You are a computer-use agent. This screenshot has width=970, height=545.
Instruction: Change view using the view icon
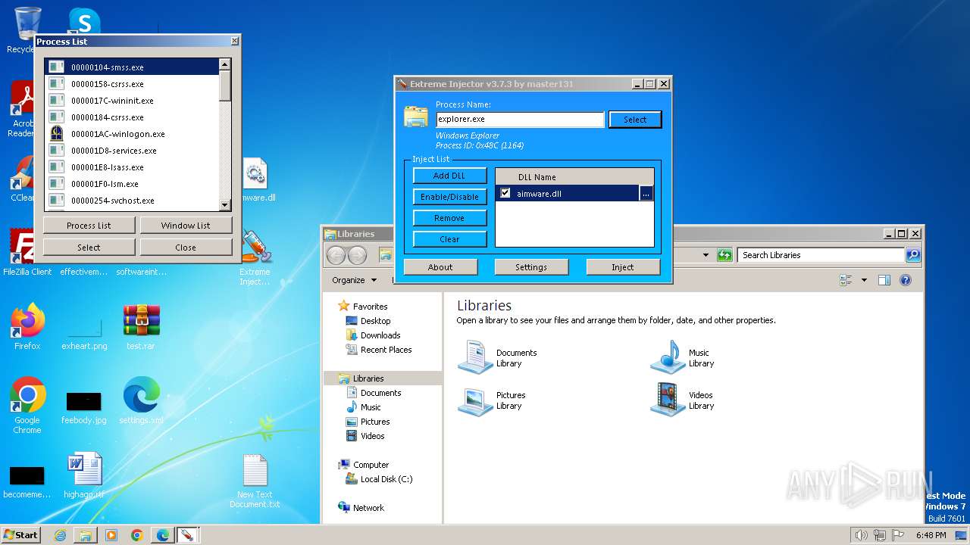tap(846, 280)
